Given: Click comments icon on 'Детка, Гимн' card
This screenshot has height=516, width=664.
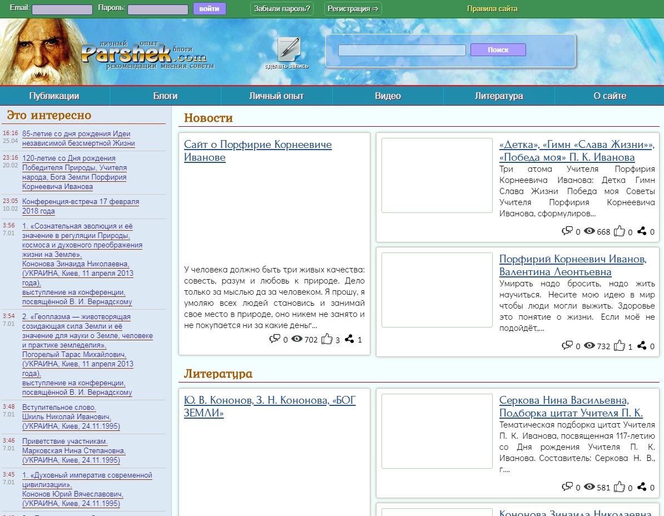Looking at the screenshot, I should [567, 231].
